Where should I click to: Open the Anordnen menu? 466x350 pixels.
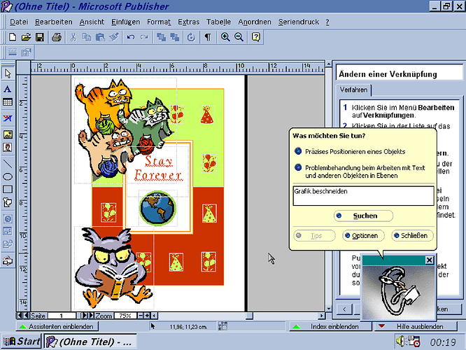(x=255, y=22)
